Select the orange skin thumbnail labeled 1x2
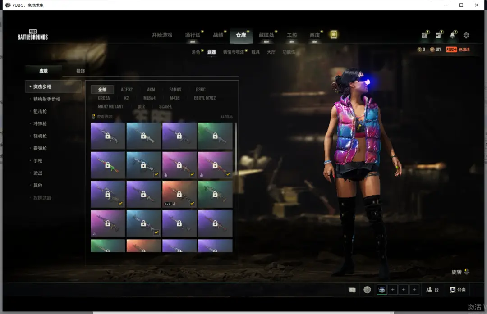Image resolution: width=487 pixels, height=314 pixels. click(179, 194)
